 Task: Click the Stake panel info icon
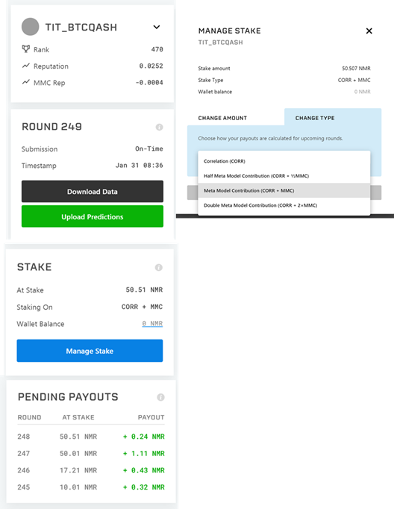158,267
